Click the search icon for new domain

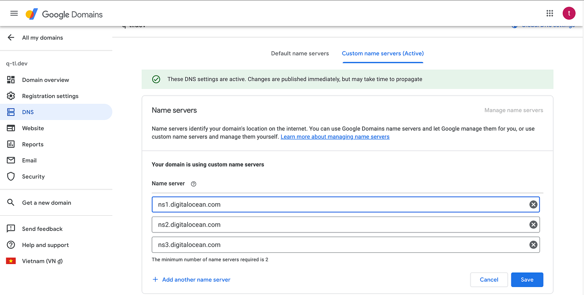pos(11,203)
